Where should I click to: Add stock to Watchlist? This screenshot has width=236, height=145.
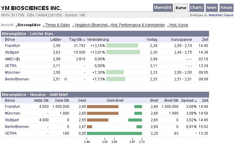[x=215, y=15]
